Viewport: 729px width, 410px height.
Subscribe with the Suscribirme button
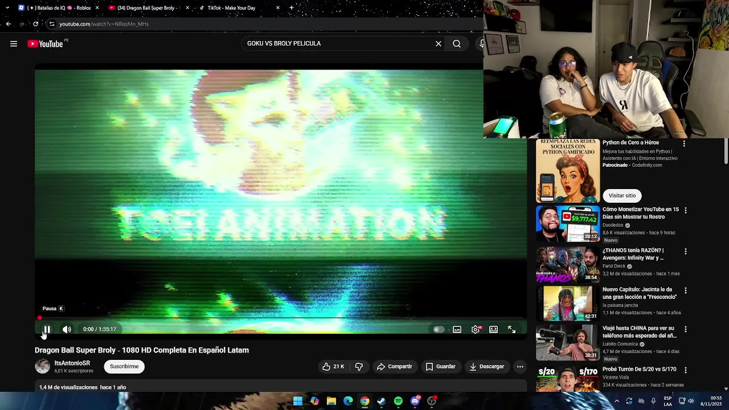(124, 366)
